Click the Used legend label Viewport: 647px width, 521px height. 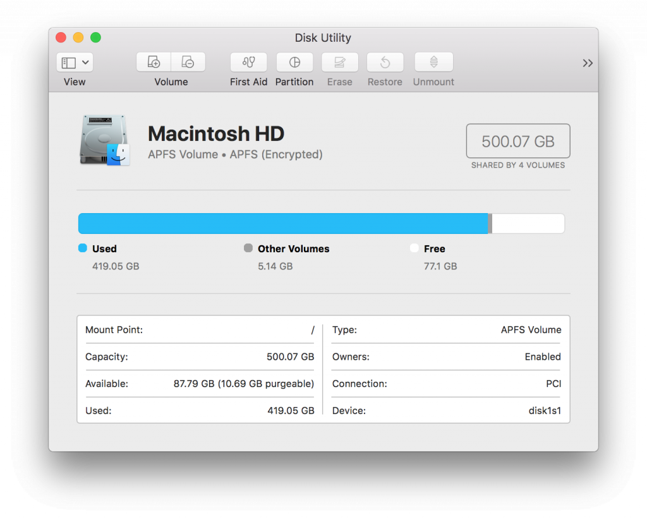click(104, 248)
